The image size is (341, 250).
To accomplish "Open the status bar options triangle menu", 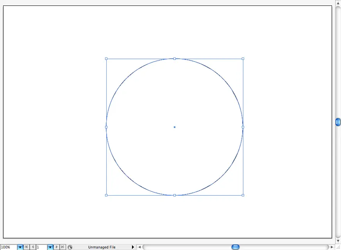I will [x=133, y=247].
